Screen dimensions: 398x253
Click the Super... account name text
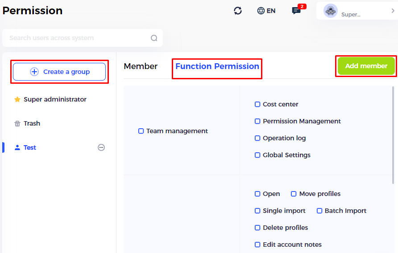351,14
